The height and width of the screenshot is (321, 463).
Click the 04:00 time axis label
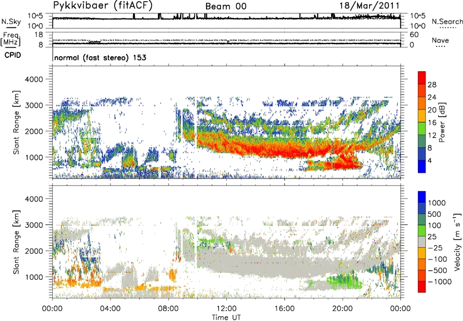pos(111,309)
